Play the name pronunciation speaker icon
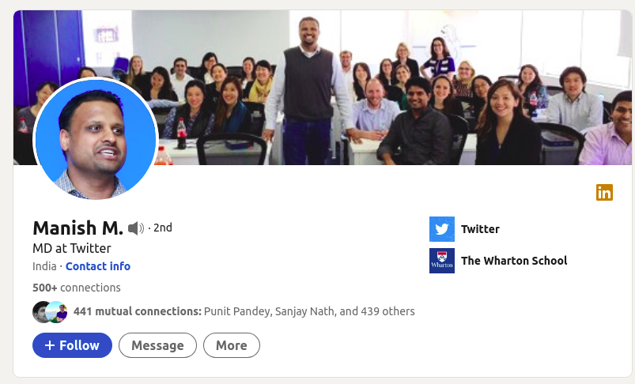The image size is (635, 384). pyautogui.click(x=136, y=228)
